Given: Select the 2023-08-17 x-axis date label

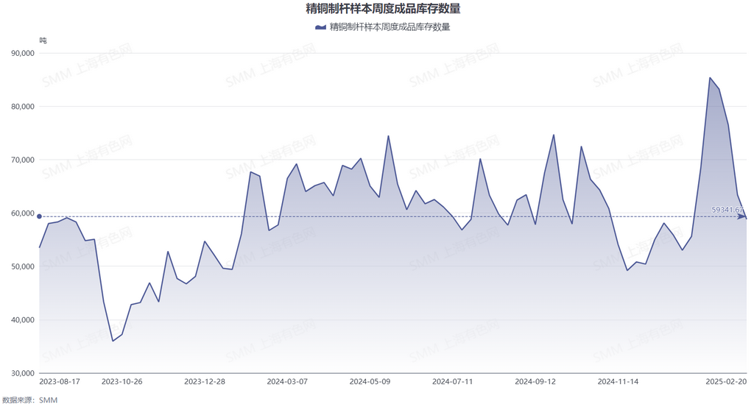Looking at the screenshot, I should click(x=59, y=382).
